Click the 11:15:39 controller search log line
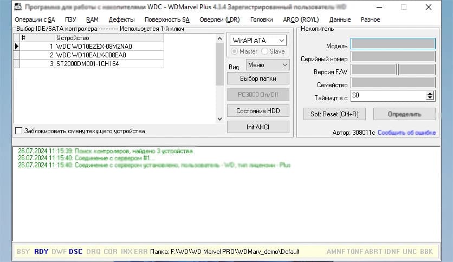453x262 pixels. pyautogui.click(x=105, y=151)
